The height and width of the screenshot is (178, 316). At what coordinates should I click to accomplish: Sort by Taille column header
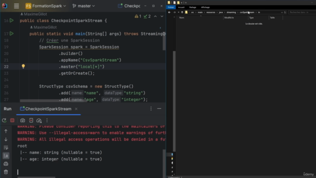pos(276,18)
